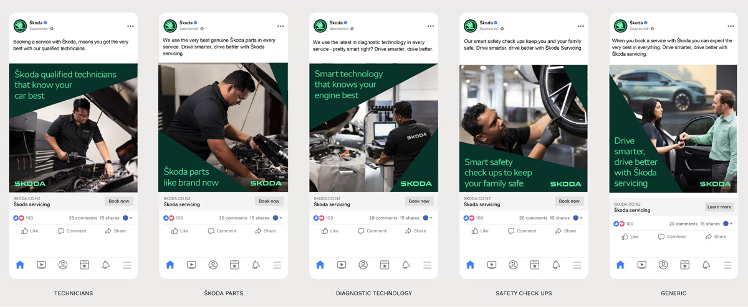Open ad image 'Smart safety check ups'
Image resolution: width=748 pixels, height=307 pixels.
tap(524, 129)
